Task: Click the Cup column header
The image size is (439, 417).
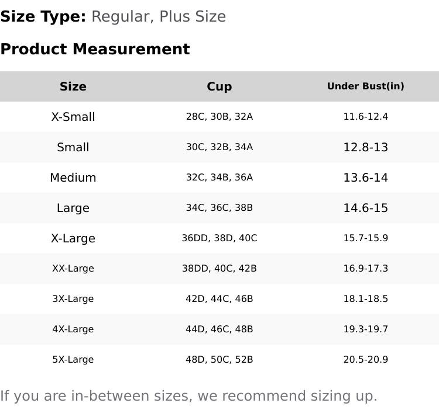Action: pyautogui.click(x=219, y=86)
